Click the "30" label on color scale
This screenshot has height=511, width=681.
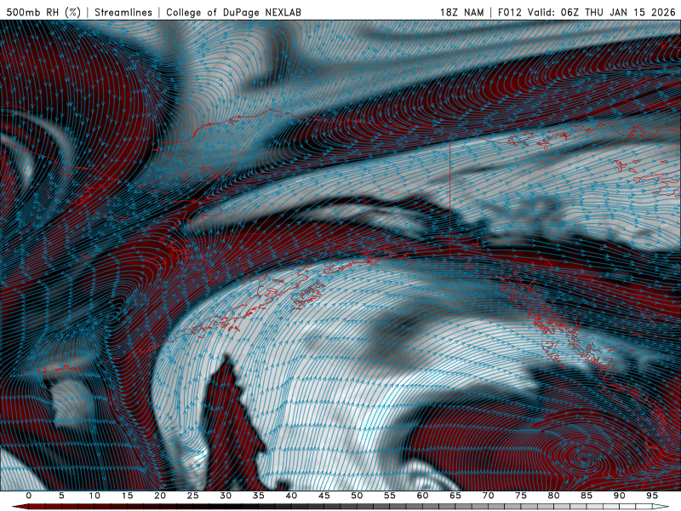pyautogui.click(x=226, y=496)
